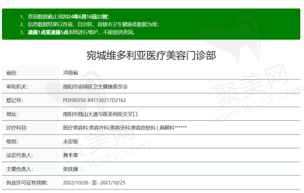The height and width of the screenshot is (193, 304).
Task: Select the name 张铁锤
Action: [x=70, y=169]
